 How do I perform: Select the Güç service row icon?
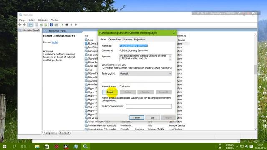(86, 70)
